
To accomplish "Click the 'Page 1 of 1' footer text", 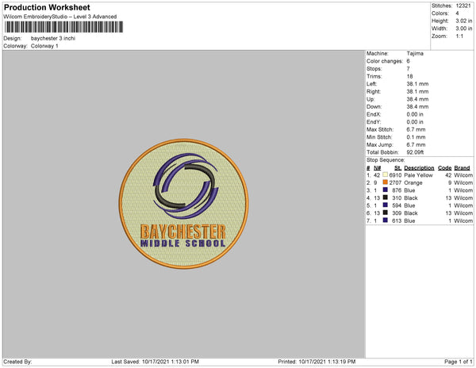I will pyautogui.click(x=458, y=362).
